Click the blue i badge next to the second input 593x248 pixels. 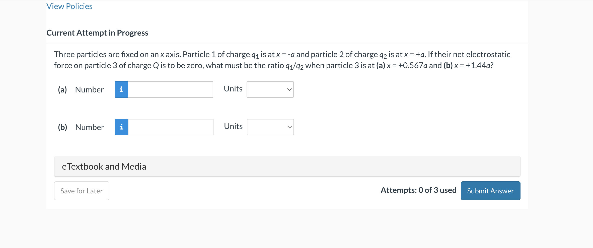(x=121, y=127)
